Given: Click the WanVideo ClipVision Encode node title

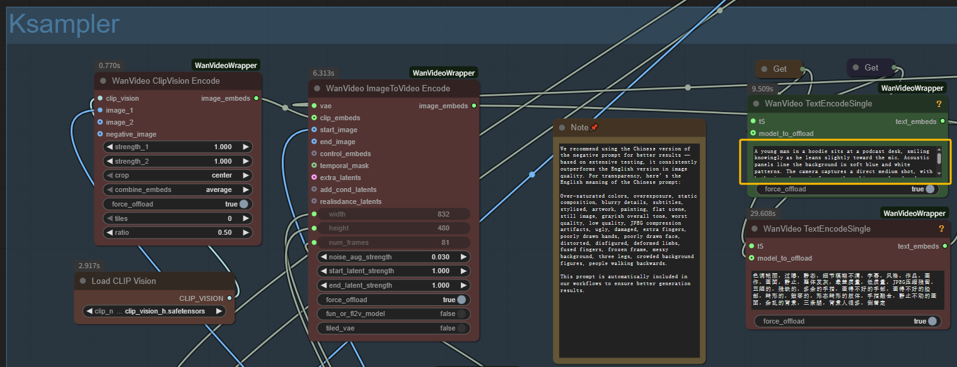Looking at the screenshot, I should pos(166,81).
